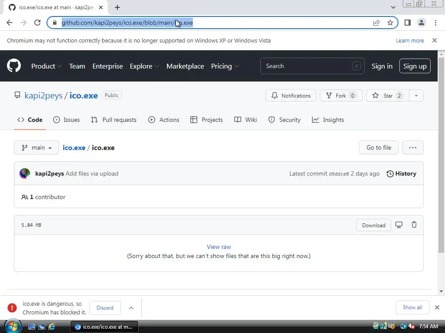Click the muted volume tray icon
Viewport: 445px width, 333px height.
pyautogui.click(x=412, y=326)
